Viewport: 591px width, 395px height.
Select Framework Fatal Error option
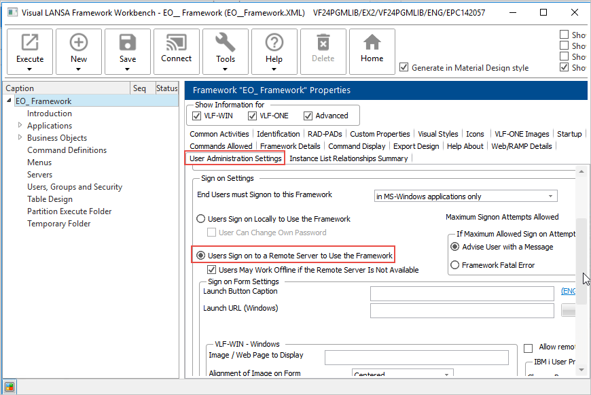pos(455,265)
